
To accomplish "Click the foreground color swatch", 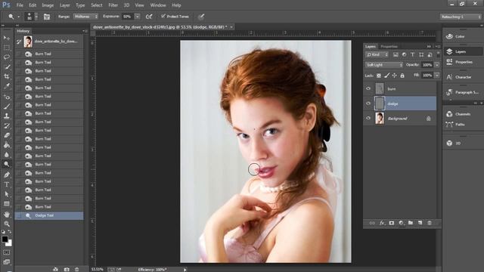I will pyautogui.click(x=5, y=239).
